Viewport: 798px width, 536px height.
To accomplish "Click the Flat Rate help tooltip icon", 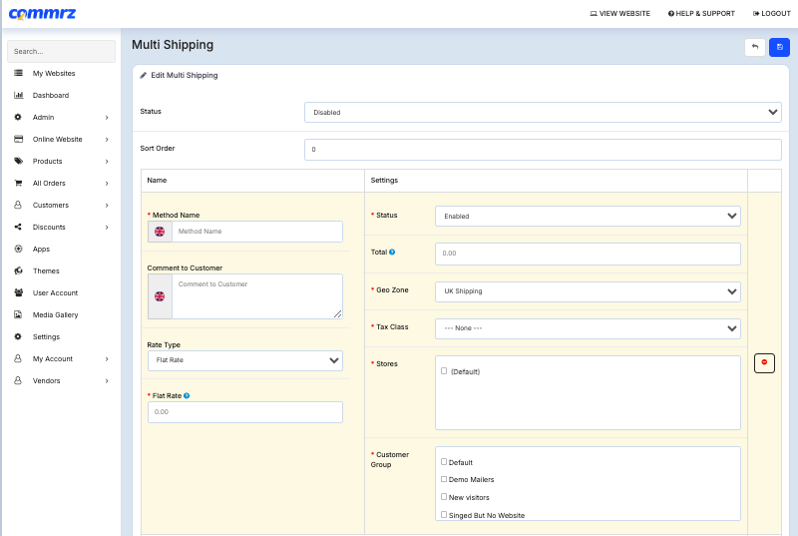I will pos(187,395).
